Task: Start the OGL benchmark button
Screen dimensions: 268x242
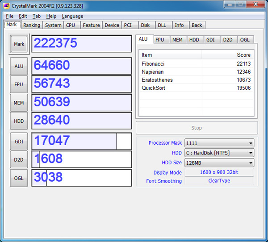Action: coord(19,178)
